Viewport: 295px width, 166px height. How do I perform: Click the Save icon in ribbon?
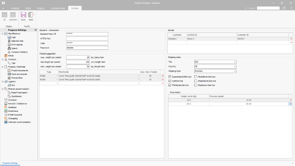point(23,16)
